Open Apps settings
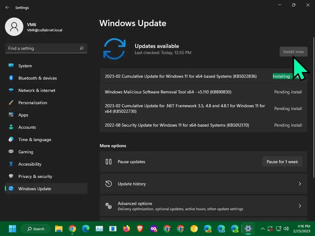Image resolution: width=315 pixels, height=236 pixels. click(x=46, y=115)
